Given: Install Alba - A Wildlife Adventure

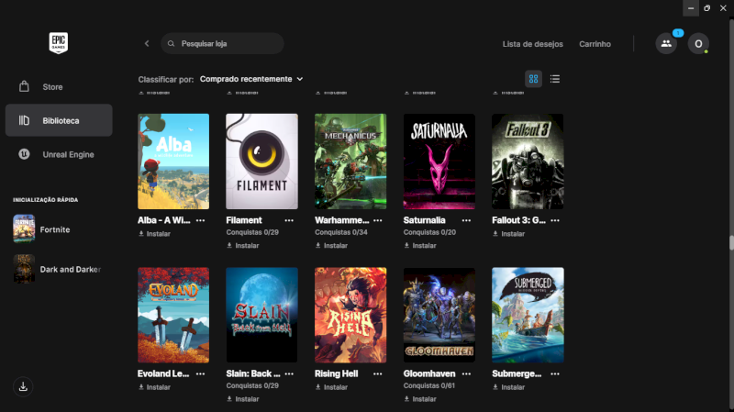Looking at the screenshot, I should [154, 234].
